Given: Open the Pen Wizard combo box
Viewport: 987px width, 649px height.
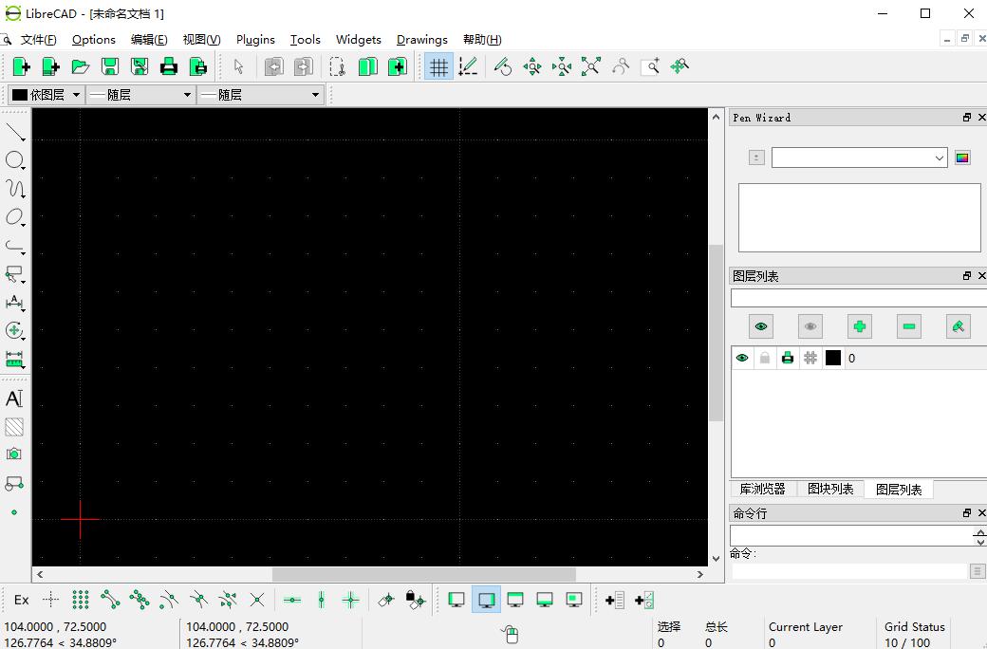Looking at the screenshot, I should point(859,158).
